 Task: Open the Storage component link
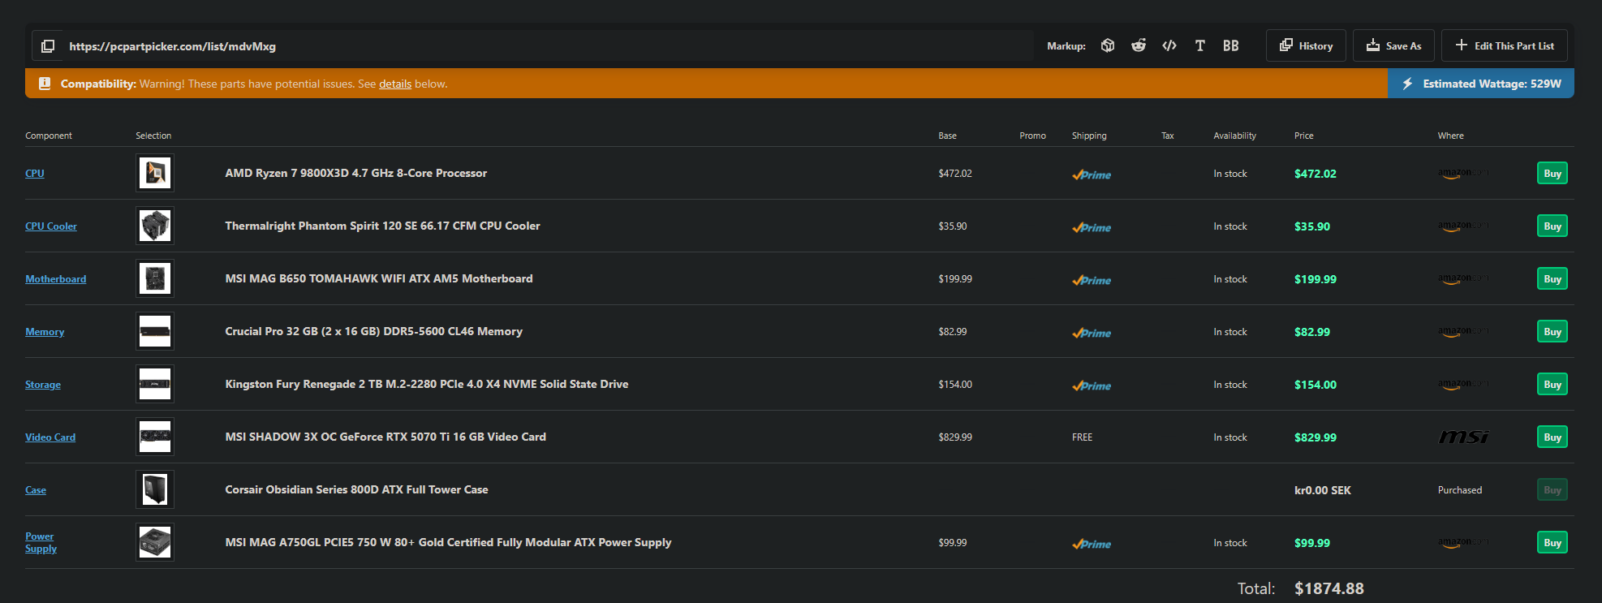pos(43,384)
